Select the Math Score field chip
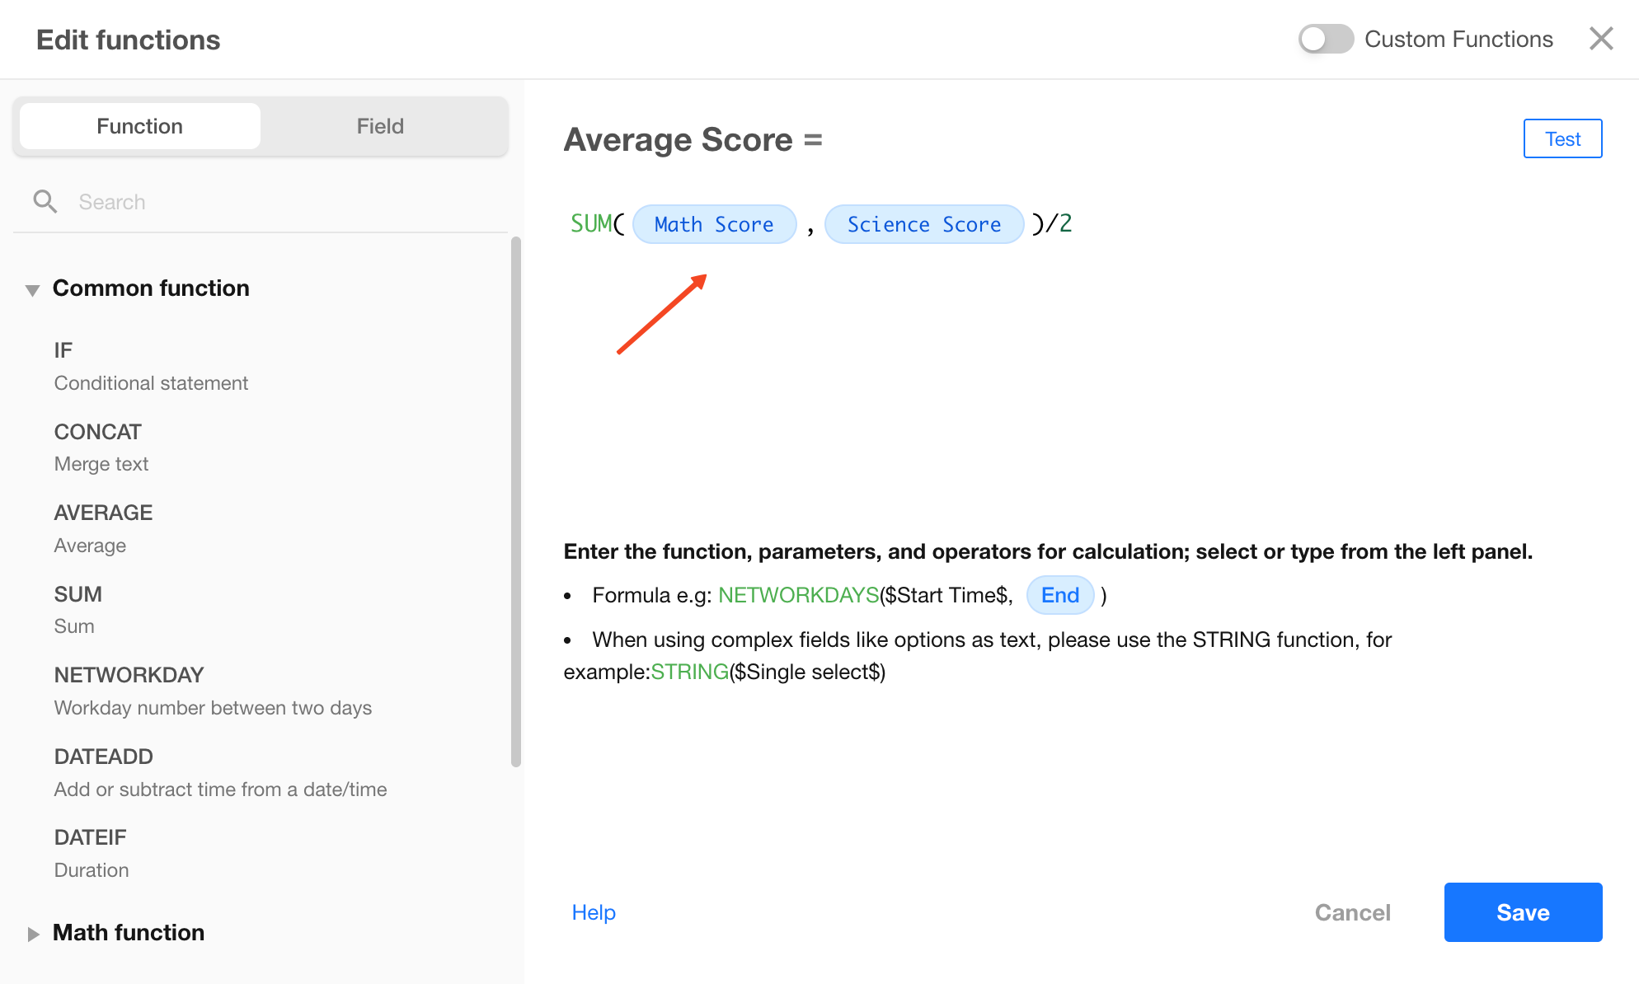This screenshot has height=984, width=1639. [x=714, y=224]
